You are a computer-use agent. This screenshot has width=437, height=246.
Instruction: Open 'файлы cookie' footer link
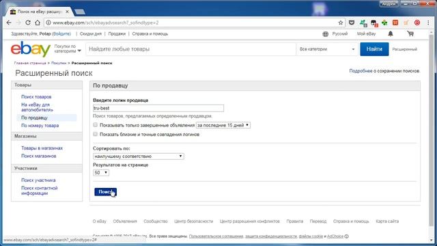(x=311, y=236)
